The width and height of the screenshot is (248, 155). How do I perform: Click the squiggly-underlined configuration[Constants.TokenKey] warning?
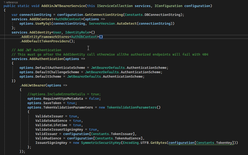(201, 143)
